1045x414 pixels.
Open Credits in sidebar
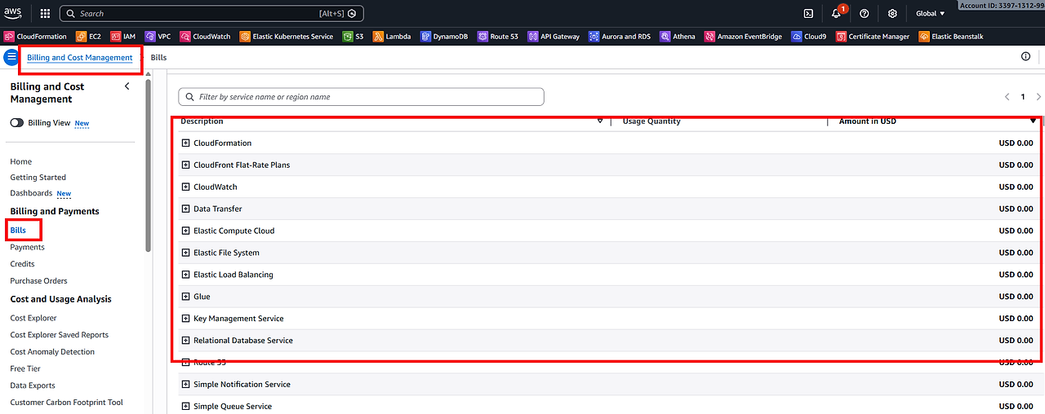(23, 264)
